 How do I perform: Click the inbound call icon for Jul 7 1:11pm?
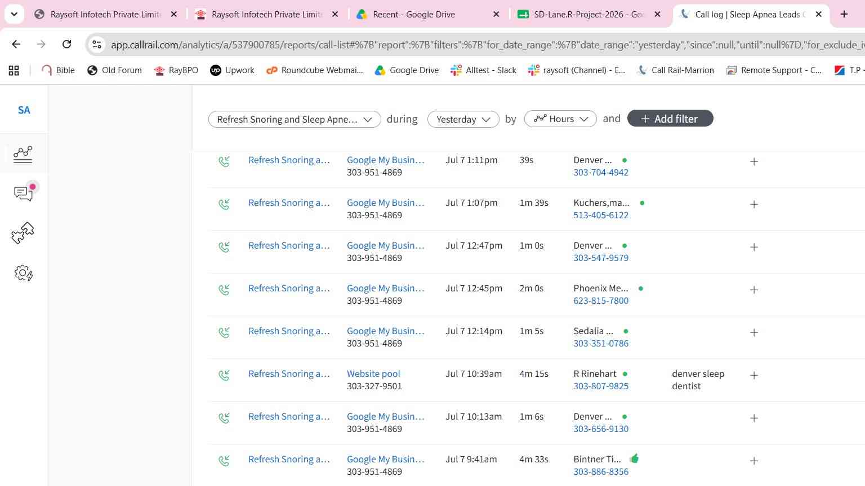pos(224,161)
